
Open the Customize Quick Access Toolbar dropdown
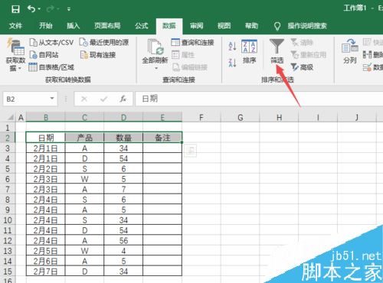click(69, 9)
